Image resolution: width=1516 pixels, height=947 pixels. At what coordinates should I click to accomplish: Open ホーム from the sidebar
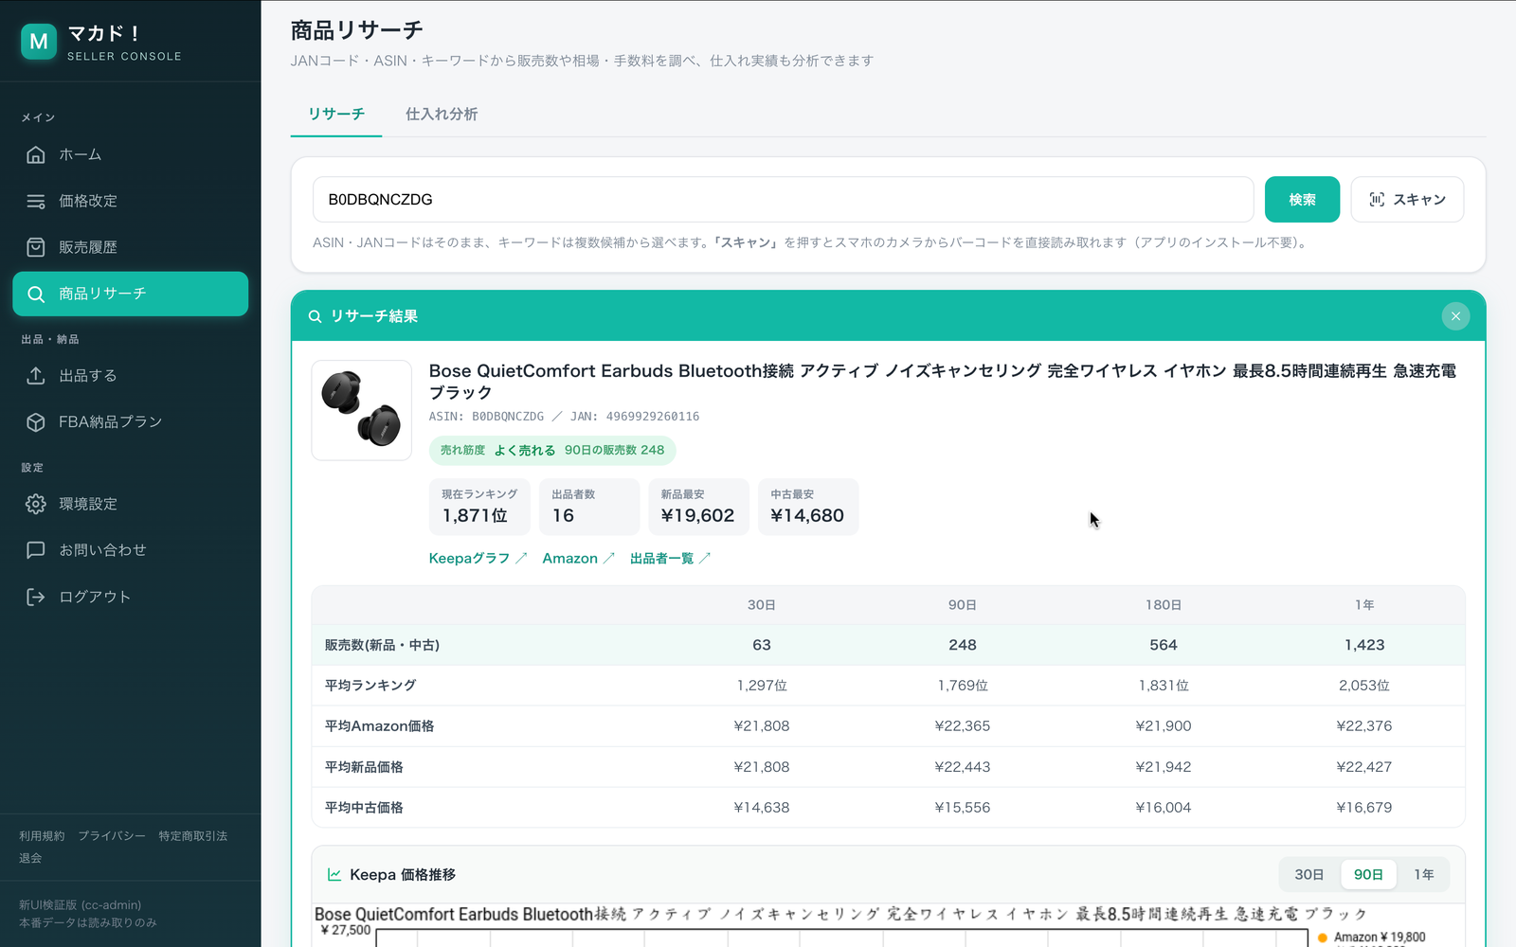tap(131, 154)
